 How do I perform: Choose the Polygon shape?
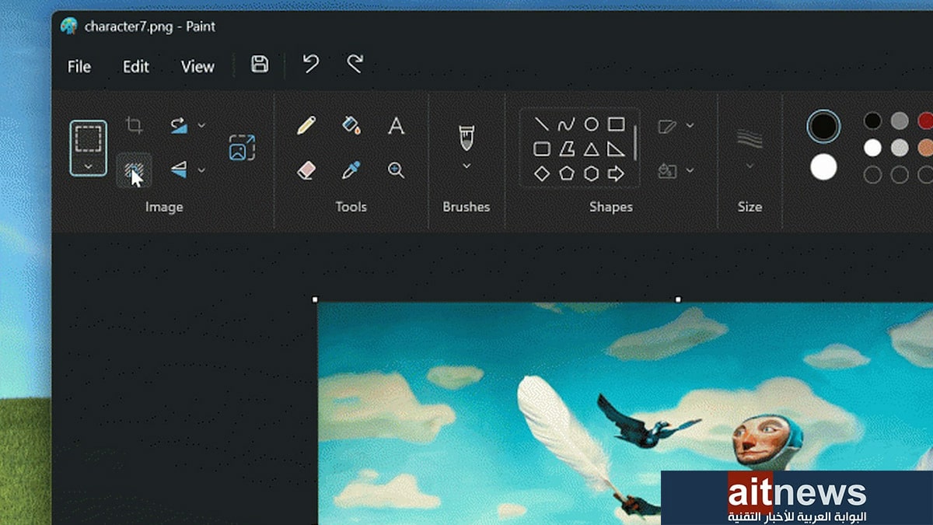point(566,149)
